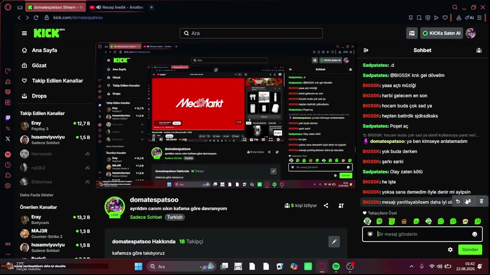Open the emoji picker in chat input
Viewport: 490px width, 275px height.
(475, 234)
